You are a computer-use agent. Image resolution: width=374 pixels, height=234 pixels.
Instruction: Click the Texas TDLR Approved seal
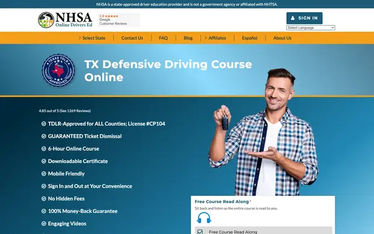pyautogui.click(x=58, y=70)
